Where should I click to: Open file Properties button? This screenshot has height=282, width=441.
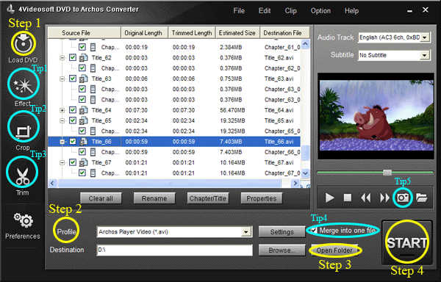pos(262,198)
